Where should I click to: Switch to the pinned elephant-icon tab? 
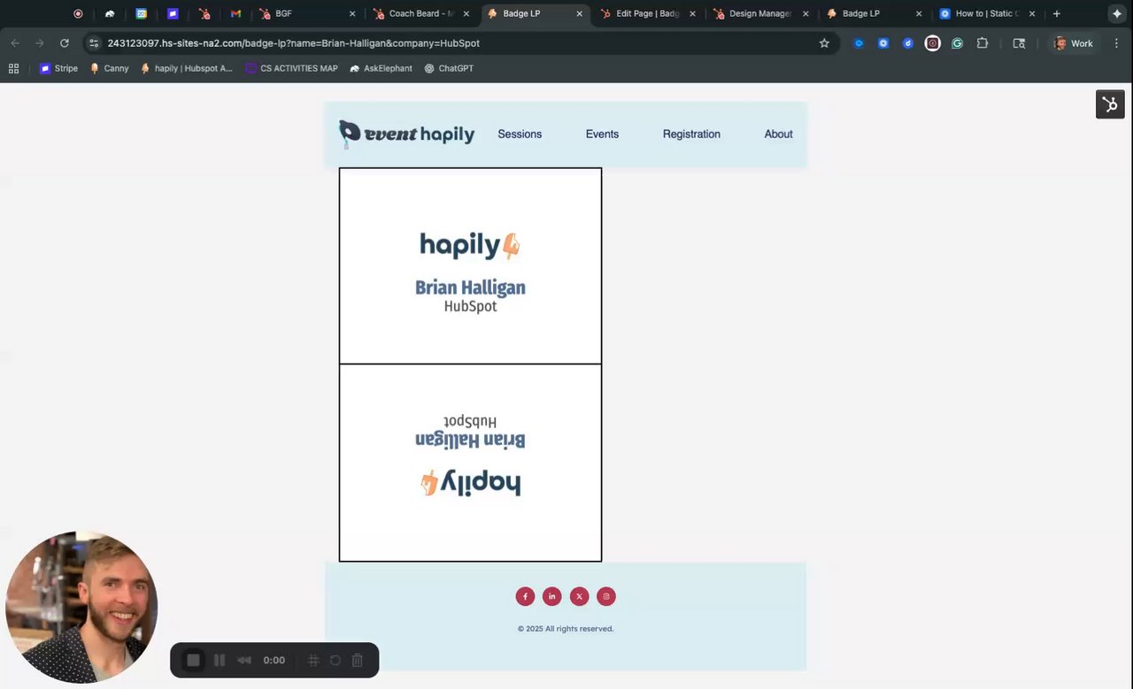pyautogui.click(x=110, y=14)
